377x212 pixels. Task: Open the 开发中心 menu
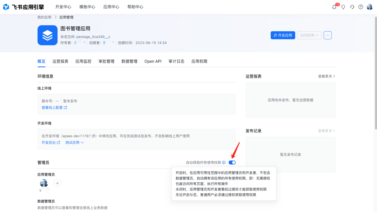[63, 7]
